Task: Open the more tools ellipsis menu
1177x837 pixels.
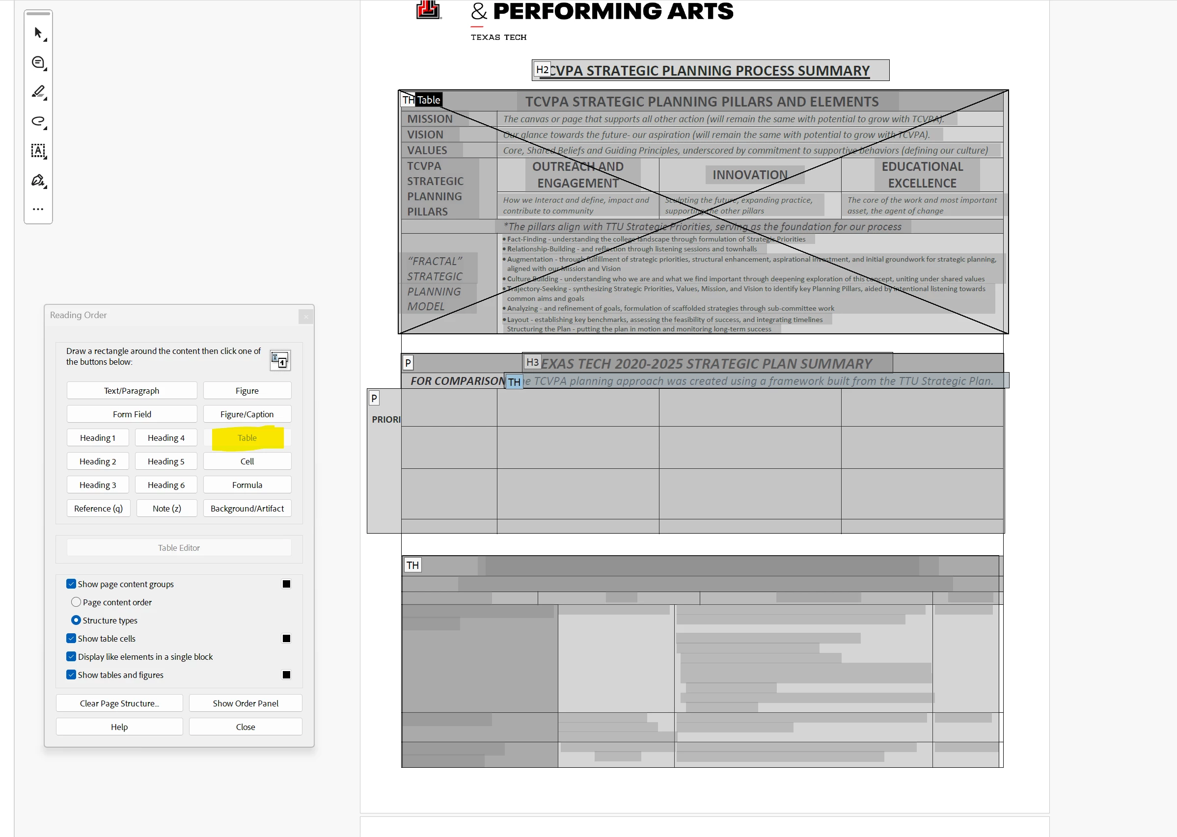Action: coord(38,209)
